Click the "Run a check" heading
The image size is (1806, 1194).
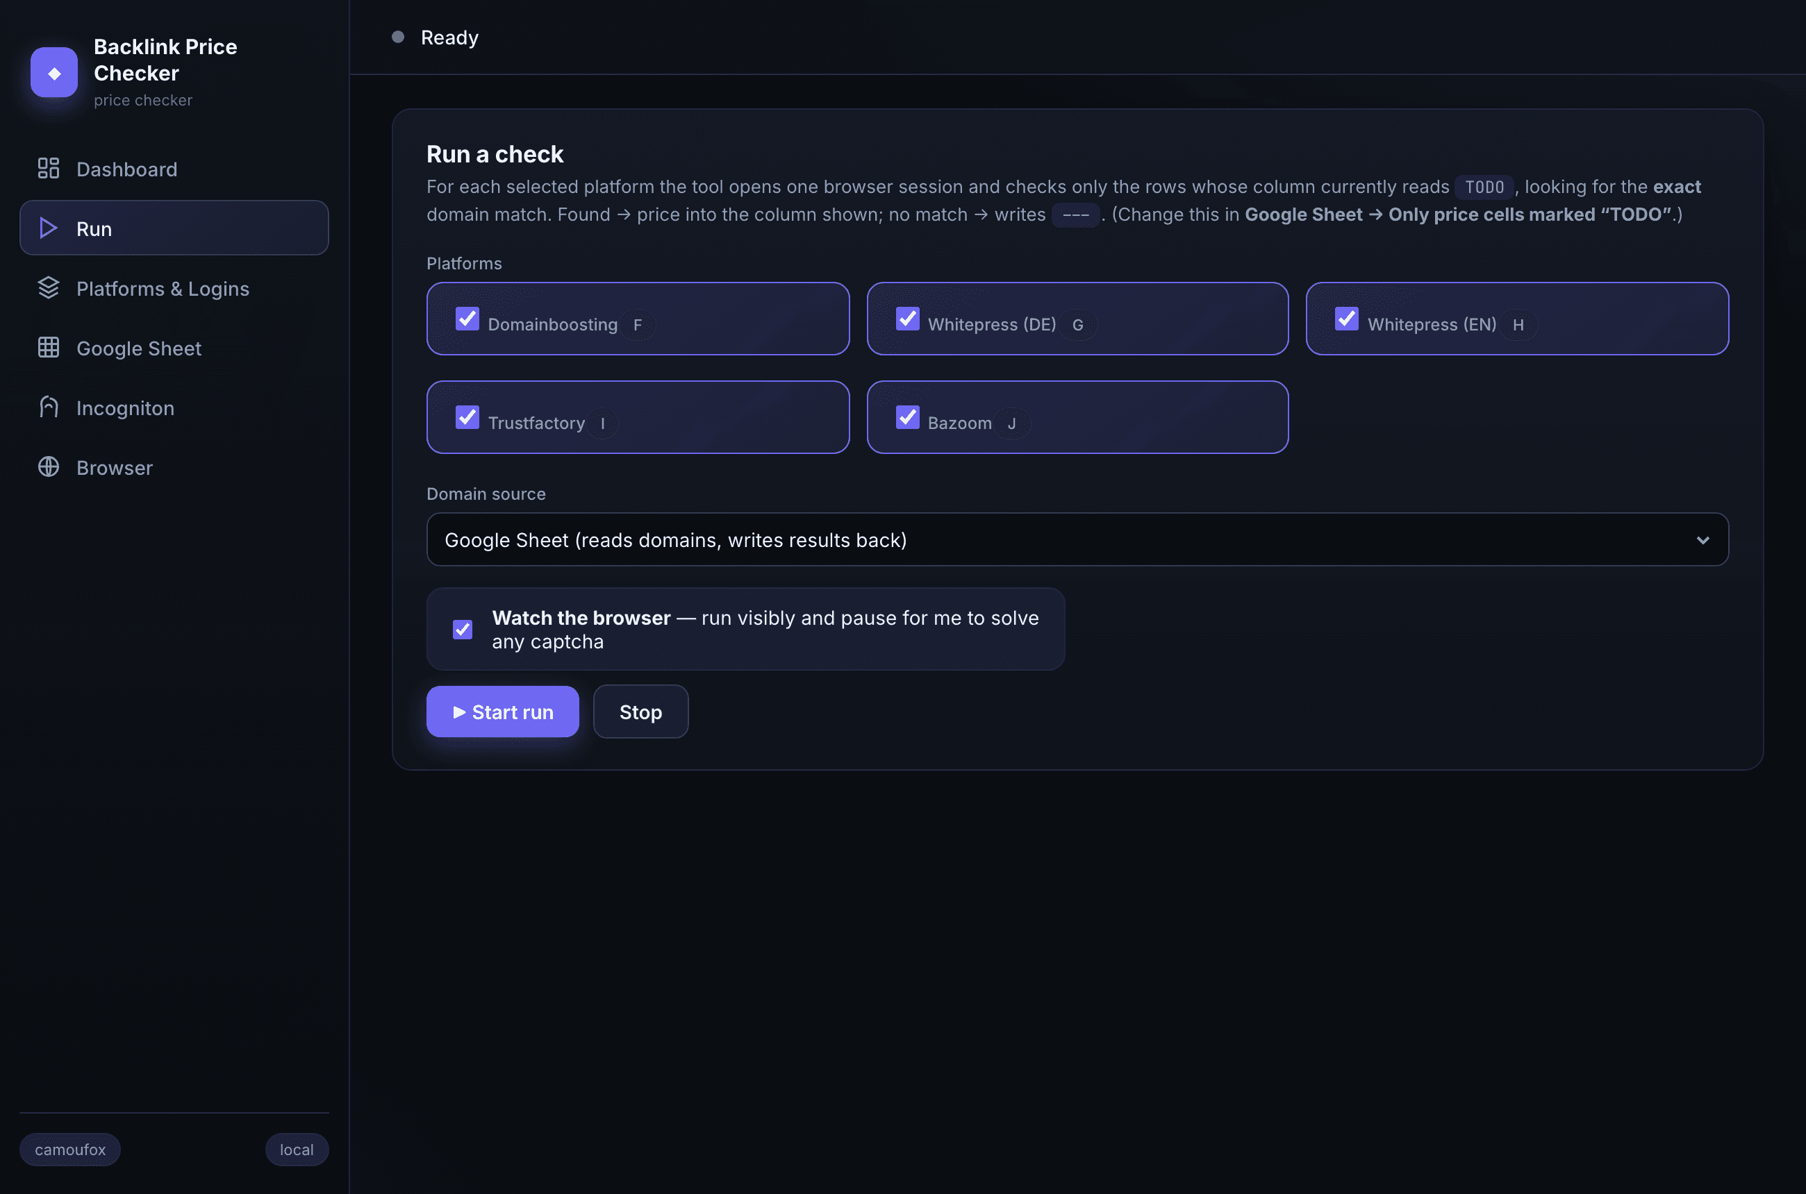[495, 154]
